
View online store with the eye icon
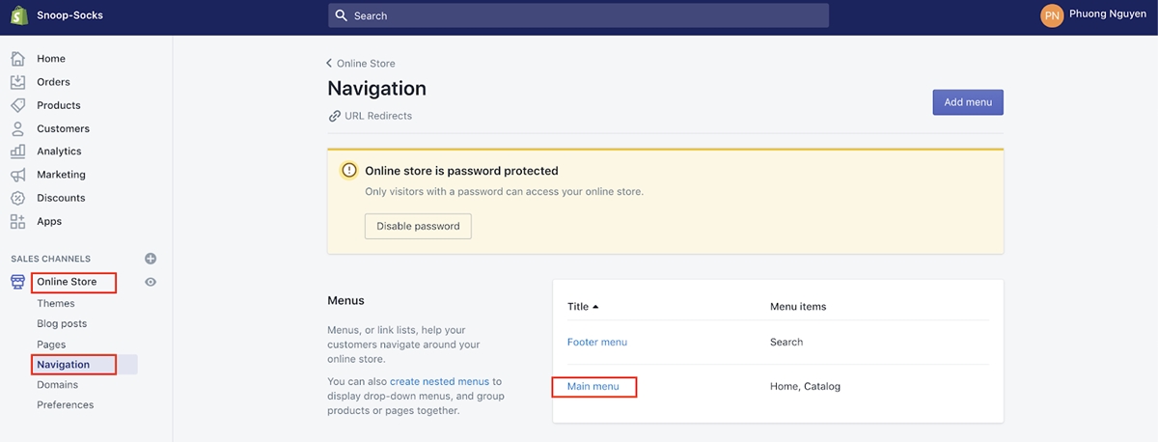(151, 282)
